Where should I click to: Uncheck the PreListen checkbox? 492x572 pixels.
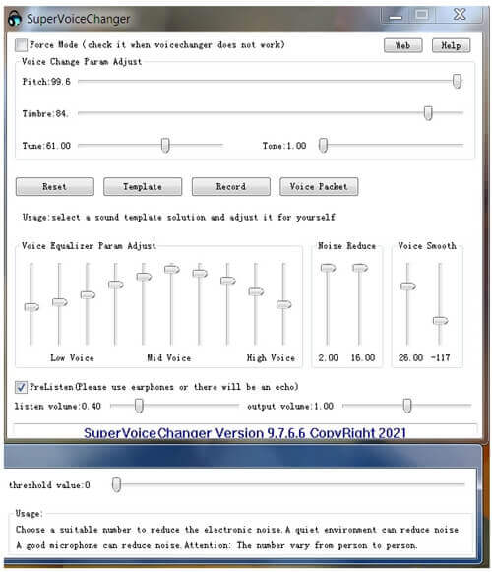tap(21, 387)
